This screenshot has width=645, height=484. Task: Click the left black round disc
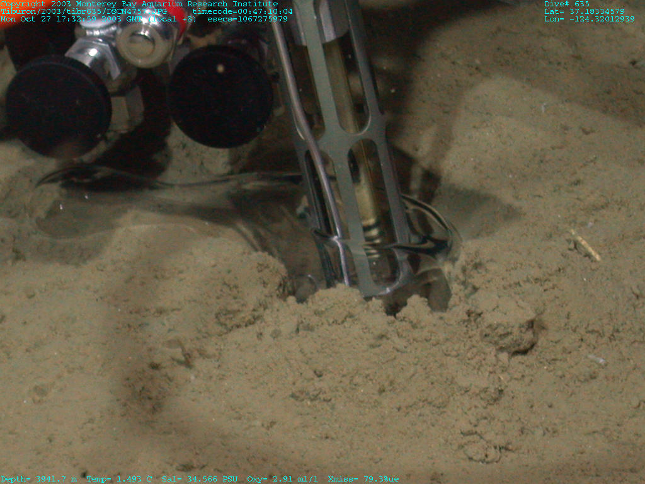pos(59,105)
